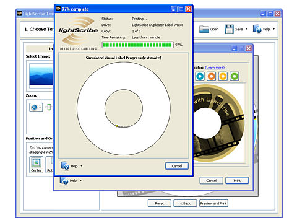Screen dimensions: 297x223
Task: Click the Help icon in progress dialog
Action: pyautogui.click(x=65, y=166)
